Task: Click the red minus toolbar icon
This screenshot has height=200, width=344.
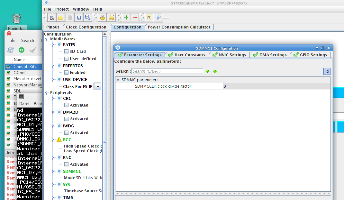Action: [135, 18]
